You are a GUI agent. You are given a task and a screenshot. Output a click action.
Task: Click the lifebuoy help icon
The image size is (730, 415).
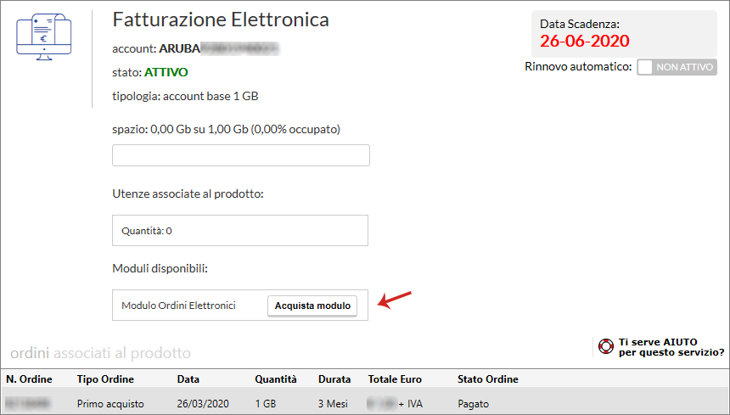pos(606,346)
